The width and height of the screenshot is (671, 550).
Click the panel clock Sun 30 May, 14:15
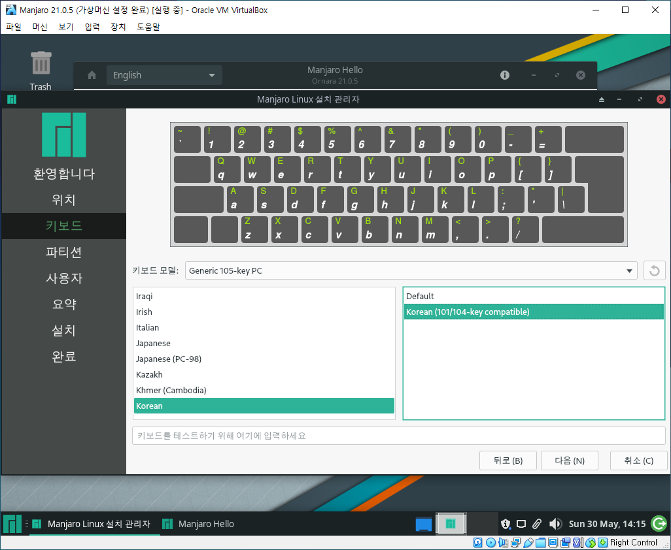click(607, 524)
